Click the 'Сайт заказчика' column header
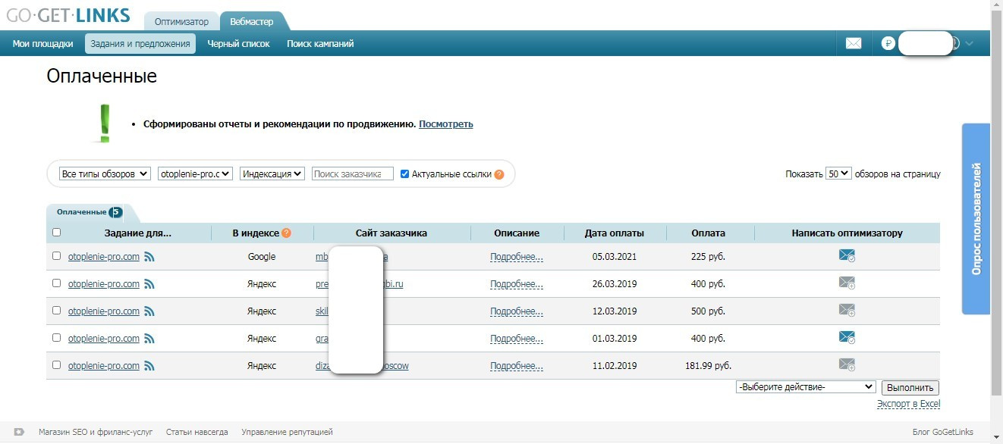 (x=391, y=233)
